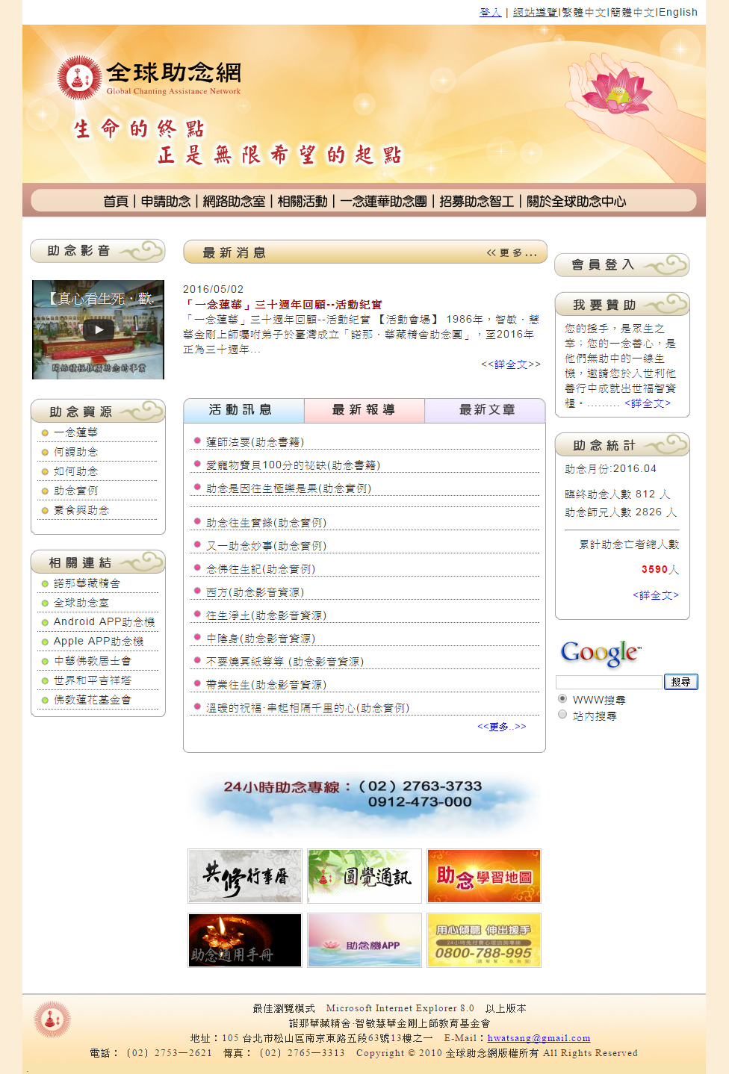Switch to the 最新報導 tab
The image size is (729, 1074).
(364, 410)
